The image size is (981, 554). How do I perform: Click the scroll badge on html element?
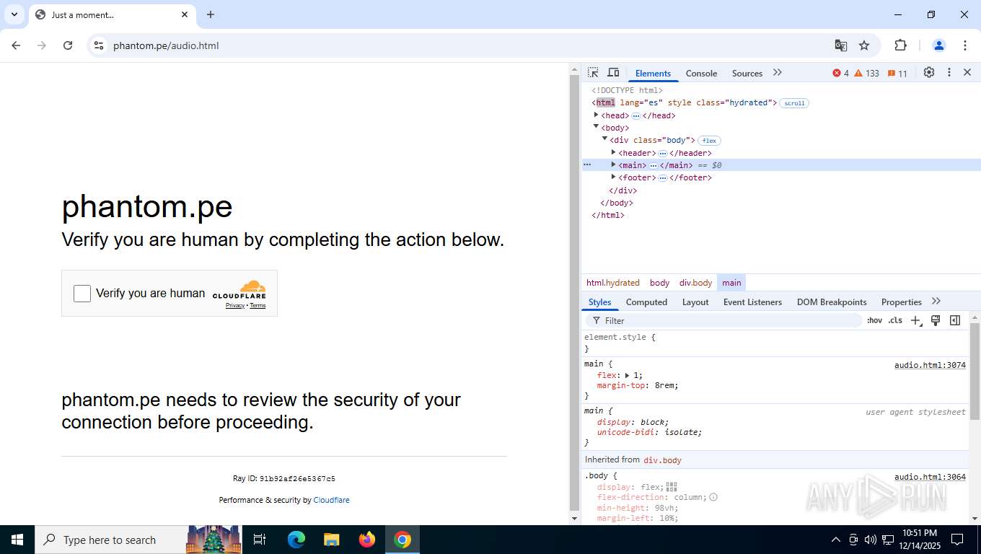click(x=794, y=103)
